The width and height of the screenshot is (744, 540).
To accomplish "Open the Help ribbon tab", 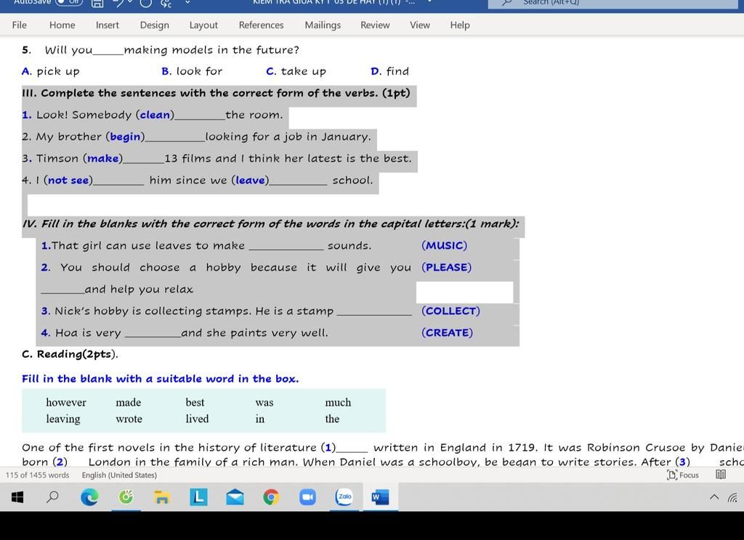I will 460,25.
